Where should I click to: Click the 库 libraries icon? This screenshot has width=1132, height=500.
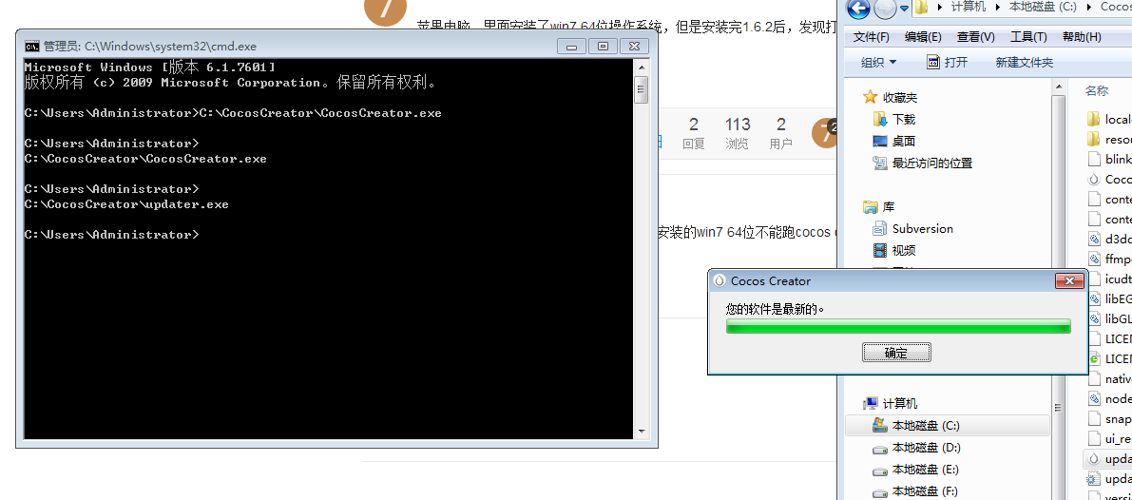pyautogui.click(x=871, y=207)
